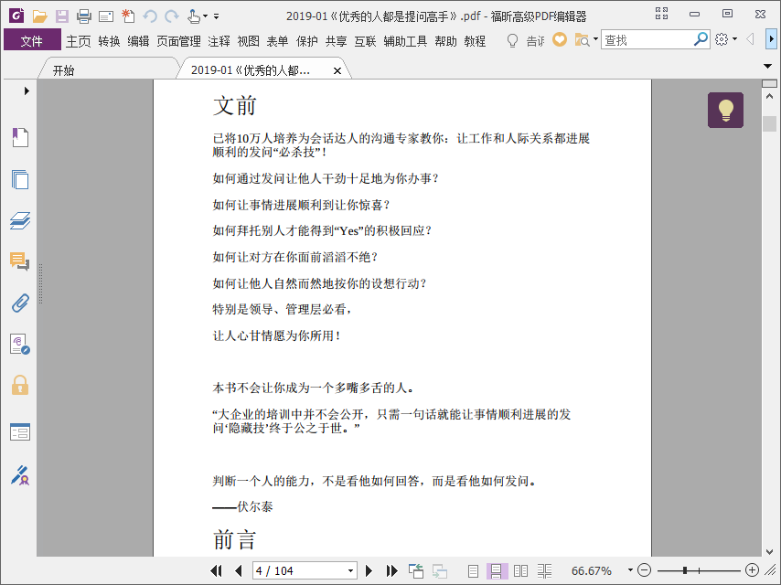Open the Form Fields panel icon
The height and width of the screenshot is (585, 781).
tap(20, 431)
